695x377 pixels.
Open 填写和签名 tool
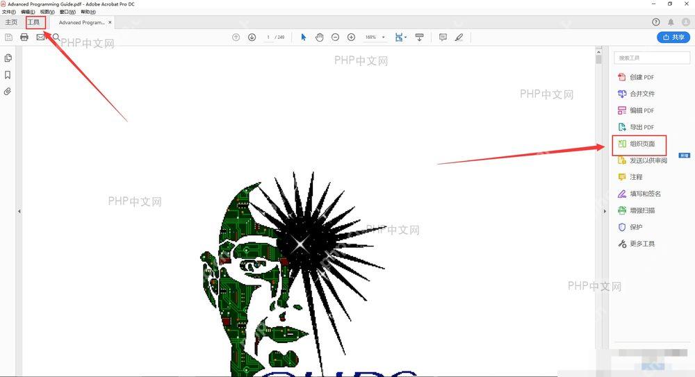[x=639, y=194]
